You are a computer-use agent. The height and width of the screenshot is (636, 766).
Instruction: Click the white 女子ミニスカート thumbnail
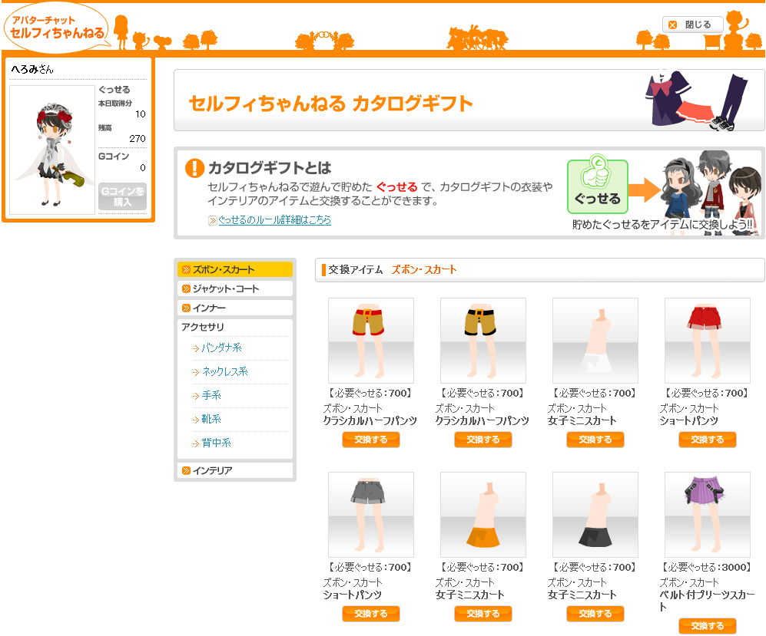tap(595, 341)
